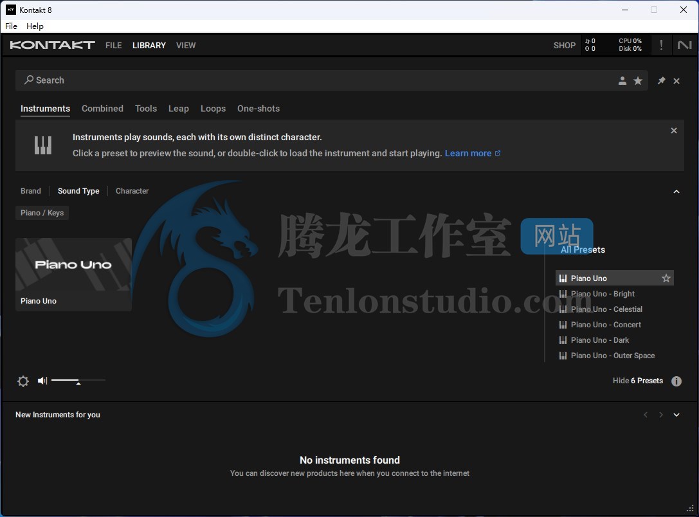Viewport: 699px width, 517px height.
Task: Collapse New Instruments for you section
Action: (676, 415)
